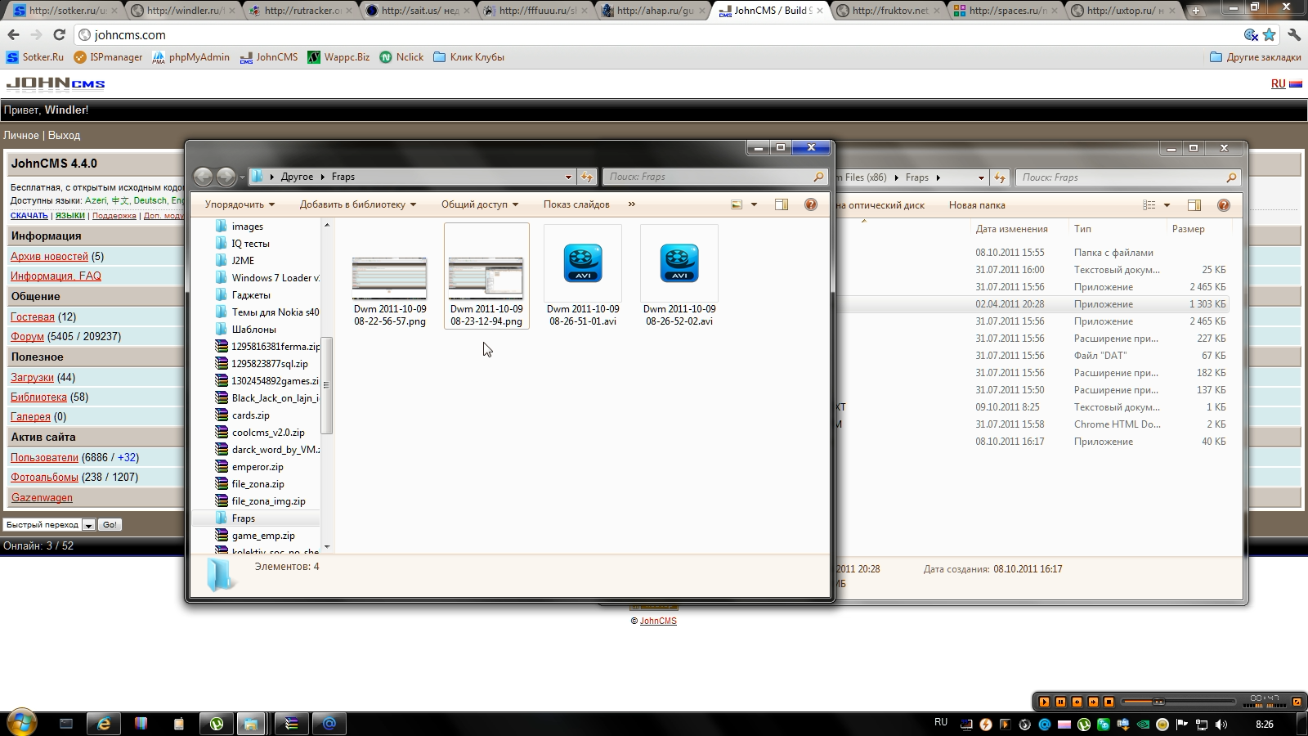Expand the Быстрый переход combo box
This screenshot has width=1308, height=736.
88,525
